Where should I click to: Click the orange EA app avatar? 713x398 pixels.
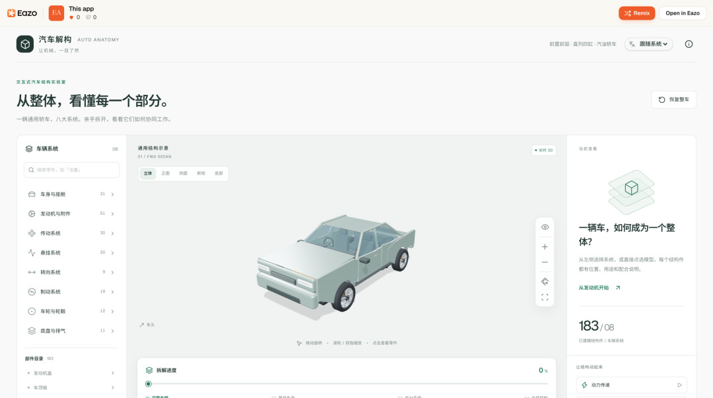(56, 13)
